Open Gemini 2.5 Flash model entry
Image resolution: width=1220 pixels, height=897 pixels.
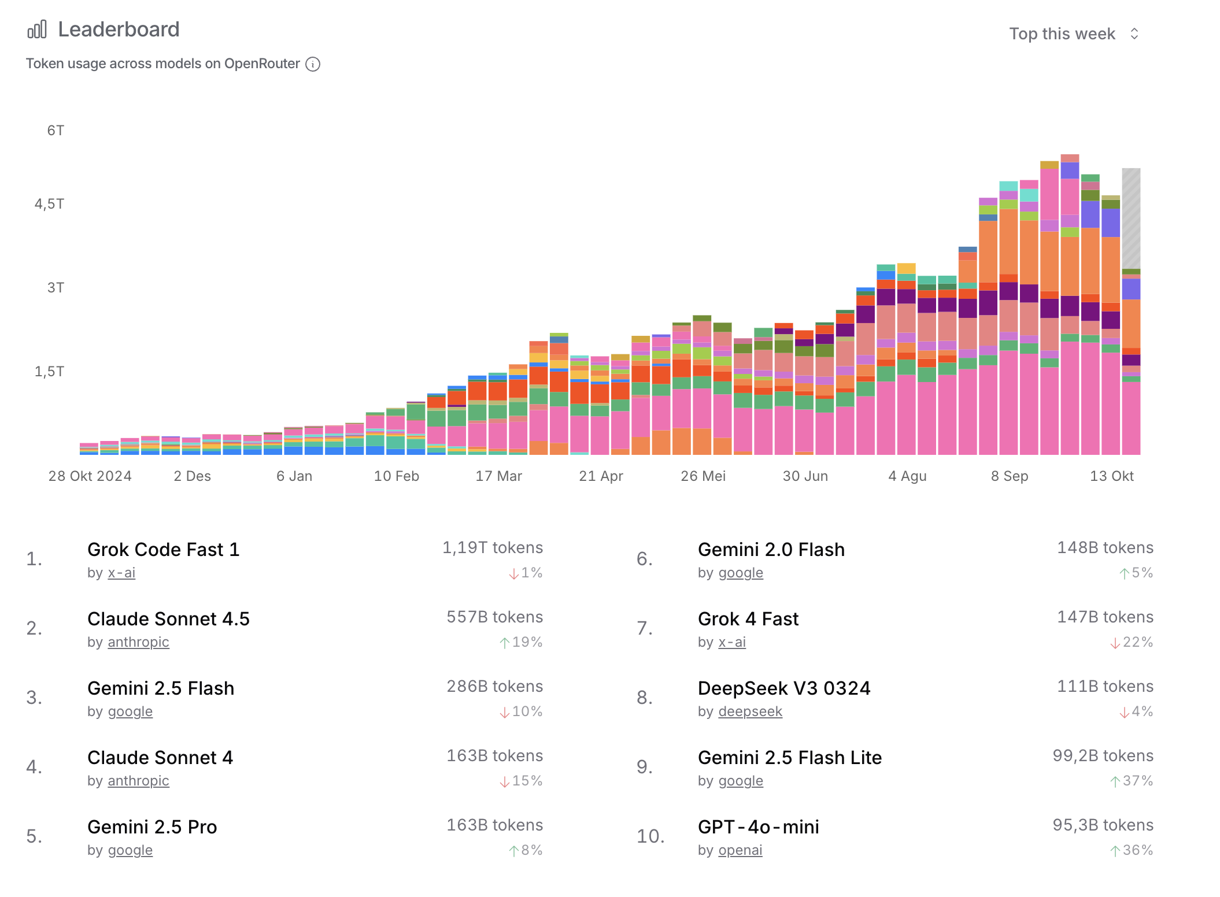click(x=161, y=688)
